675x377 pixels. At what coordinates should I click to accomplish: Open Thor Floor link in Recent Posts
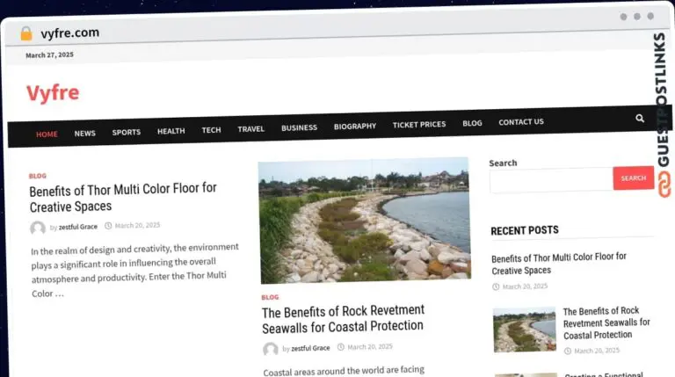[558, 264]
